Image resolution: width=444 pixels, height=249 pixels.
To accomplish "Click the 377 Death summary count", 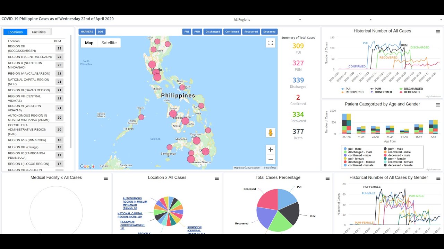I will (x=298, y=131).
